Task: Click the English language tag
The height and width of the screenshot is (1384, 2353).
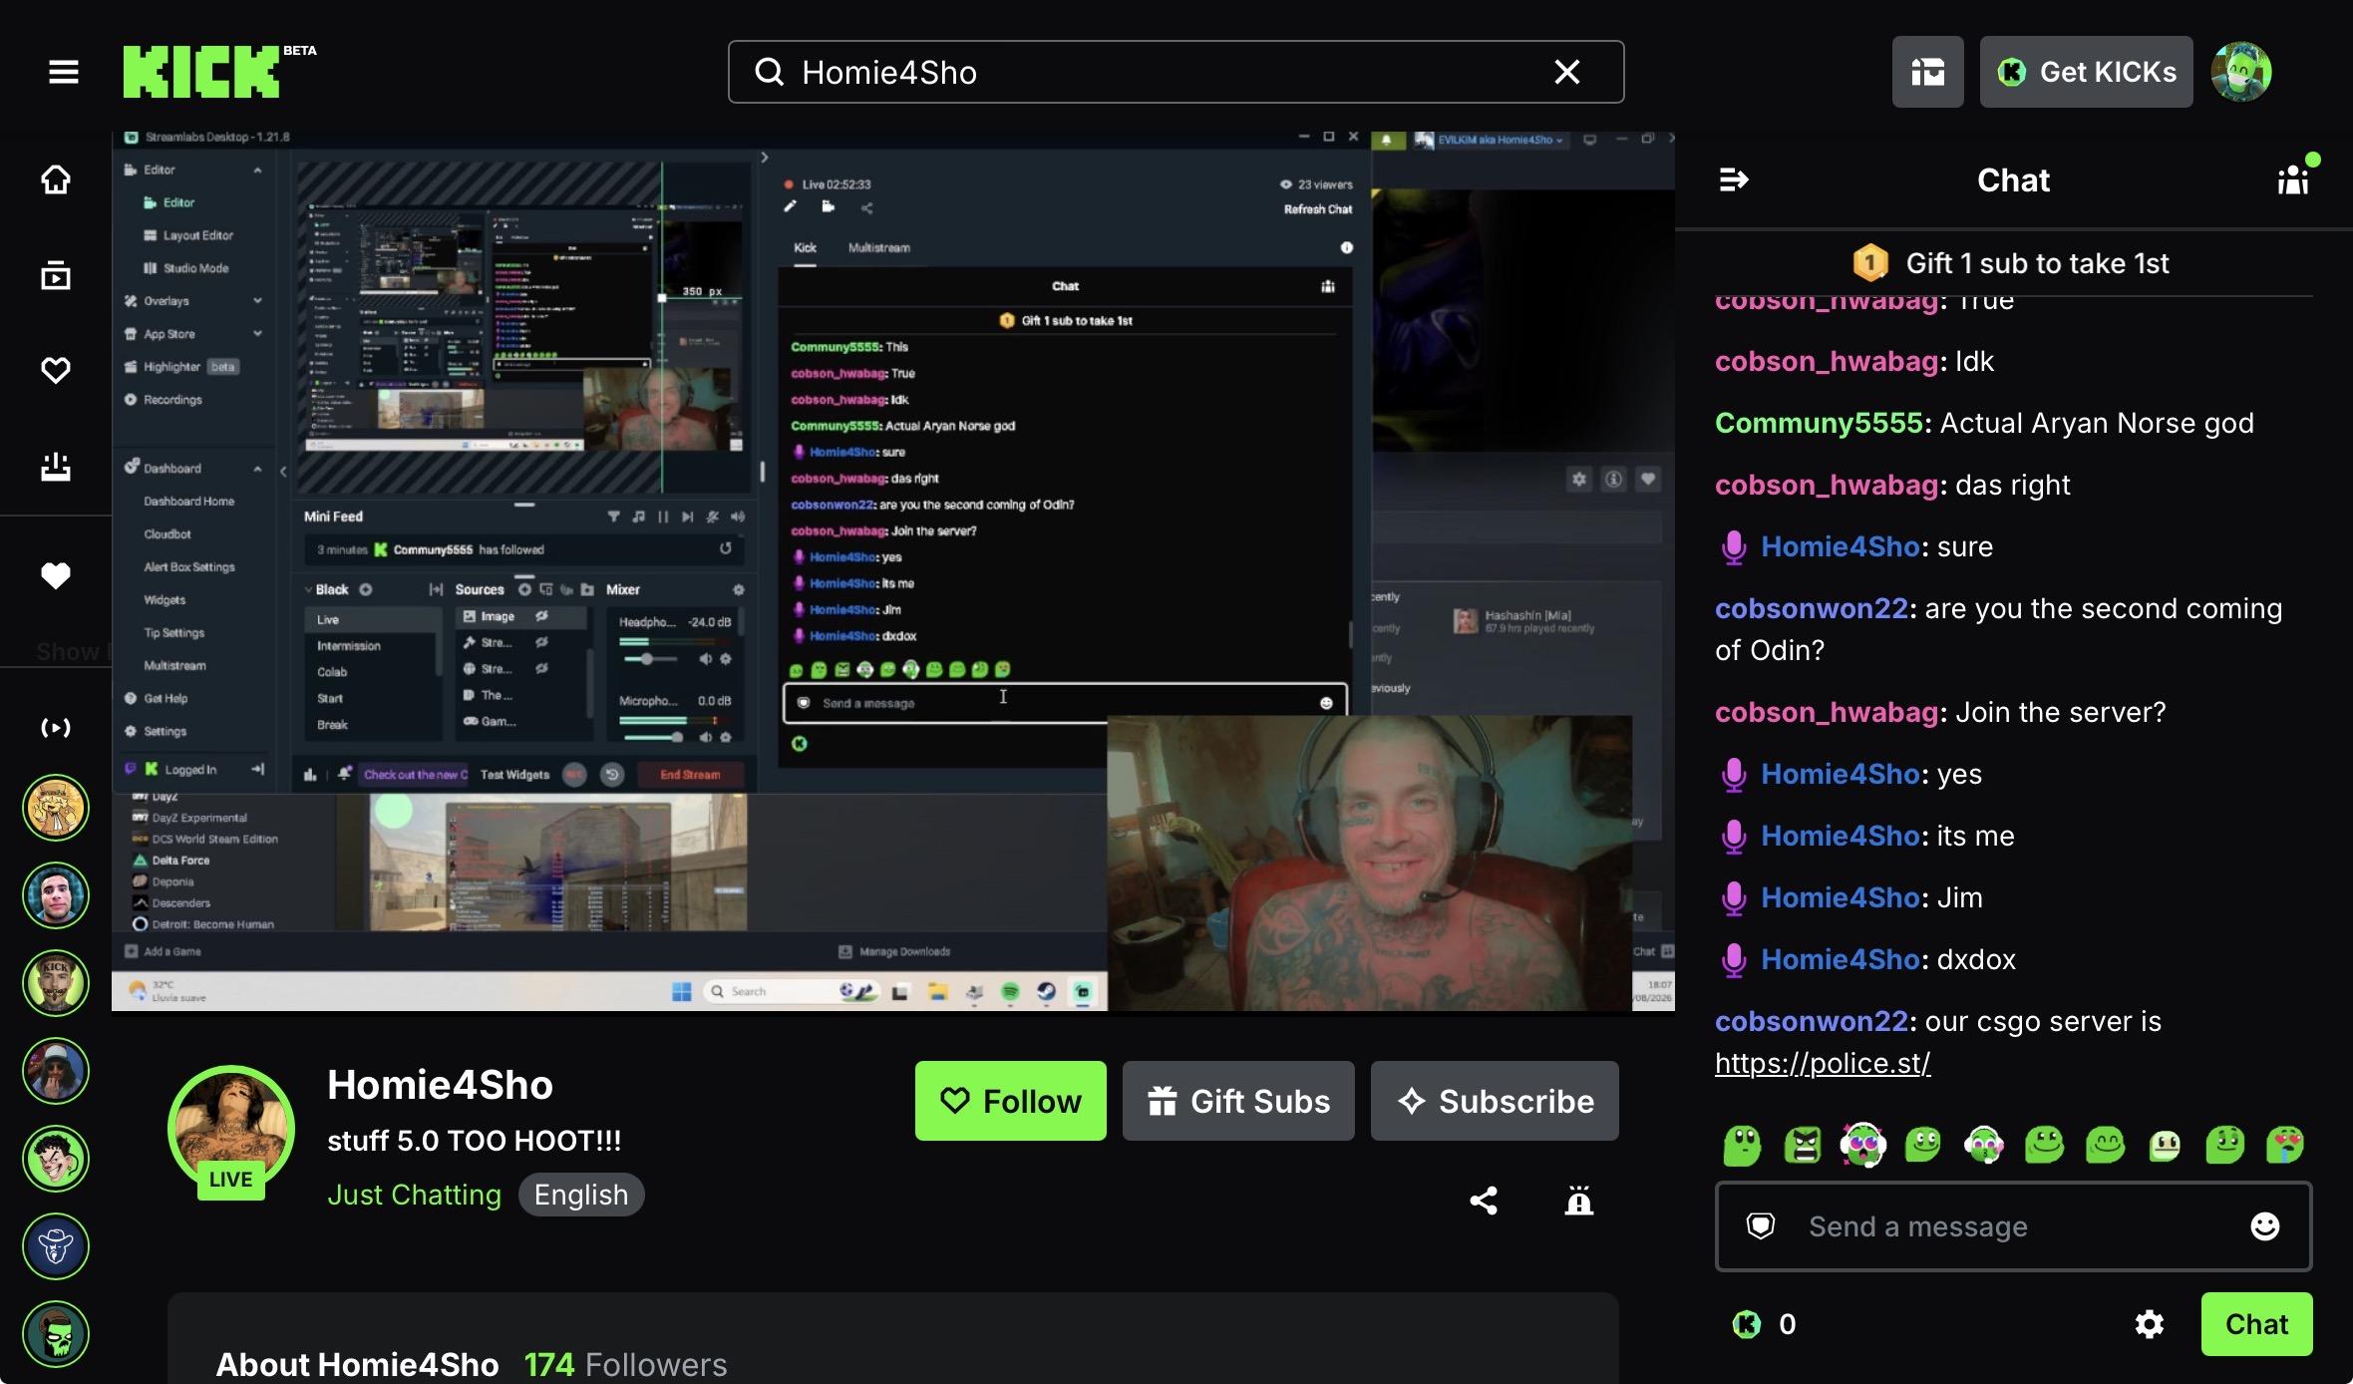Action: coord(581,1195)
